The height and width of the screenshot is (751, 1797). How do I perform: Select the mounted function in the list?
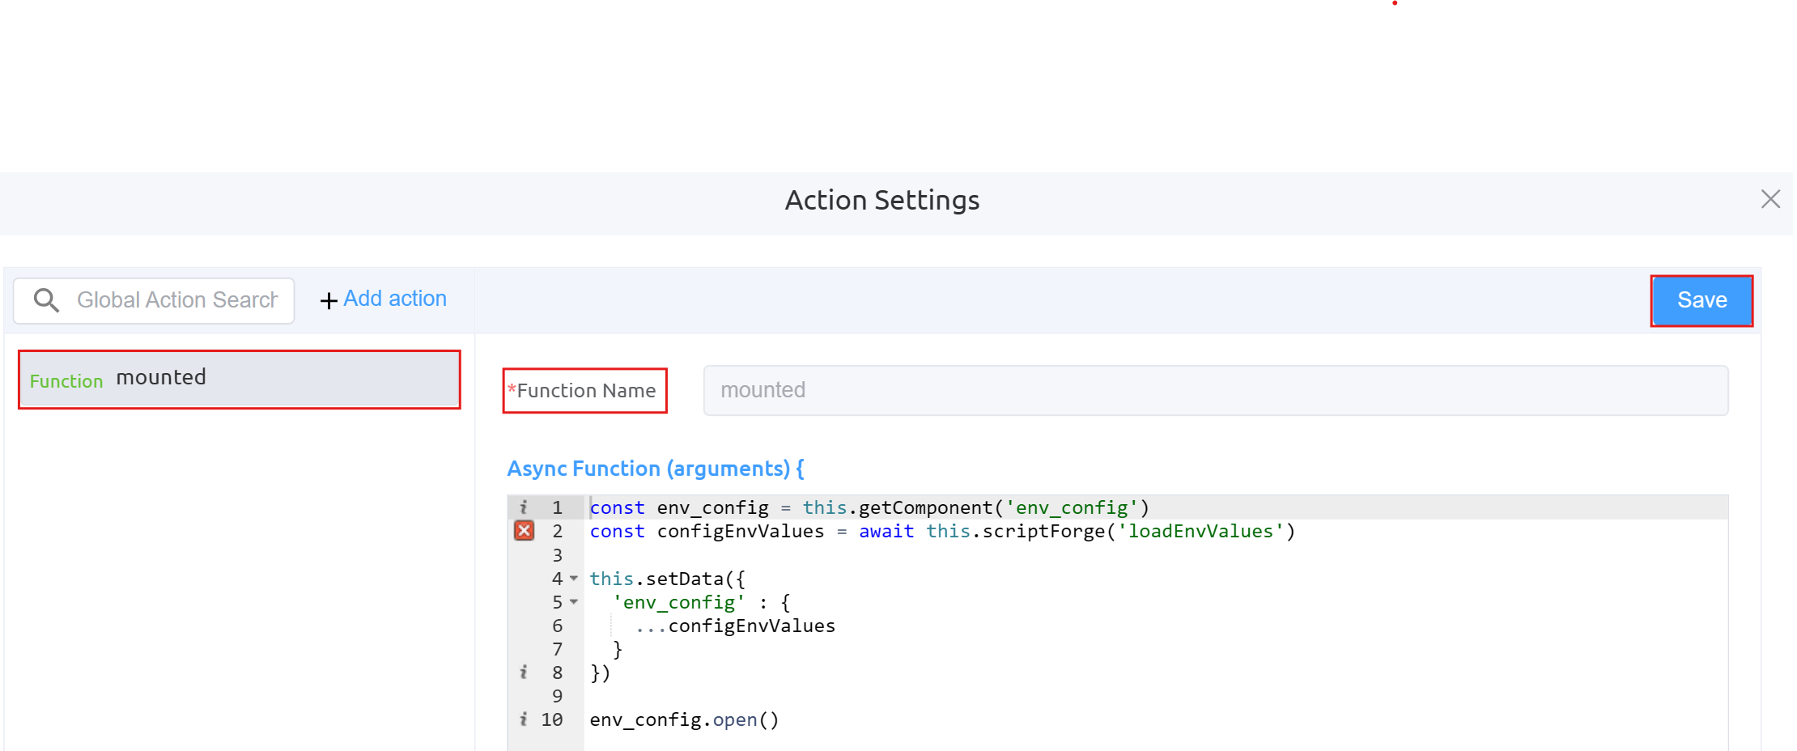pyautogui.click(x=239, y=379)
